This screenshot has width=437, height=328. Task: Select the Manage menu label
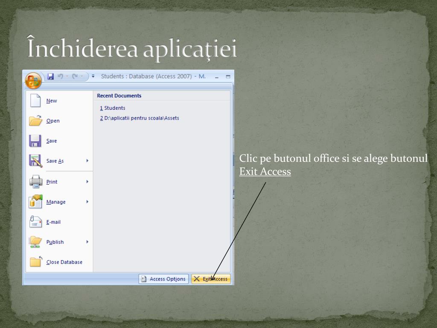56,202
